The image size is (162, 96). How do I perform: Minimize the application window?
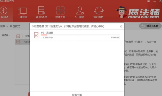(x=154, y=1)
